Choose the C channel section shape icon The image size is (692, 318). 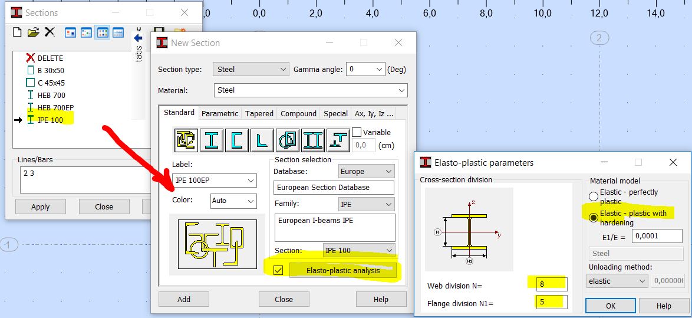click(x=236, y=140)
